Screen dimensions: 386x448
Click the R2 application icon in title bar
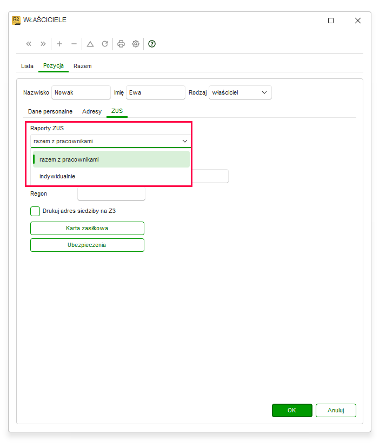coord(16,21)
